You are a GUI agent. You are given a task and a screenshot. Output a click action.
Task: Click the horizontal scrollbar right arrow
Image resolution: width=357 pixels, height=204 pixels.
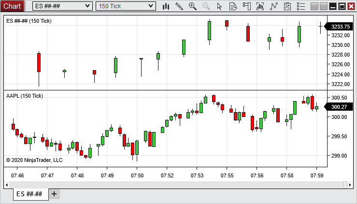[350, 185]
